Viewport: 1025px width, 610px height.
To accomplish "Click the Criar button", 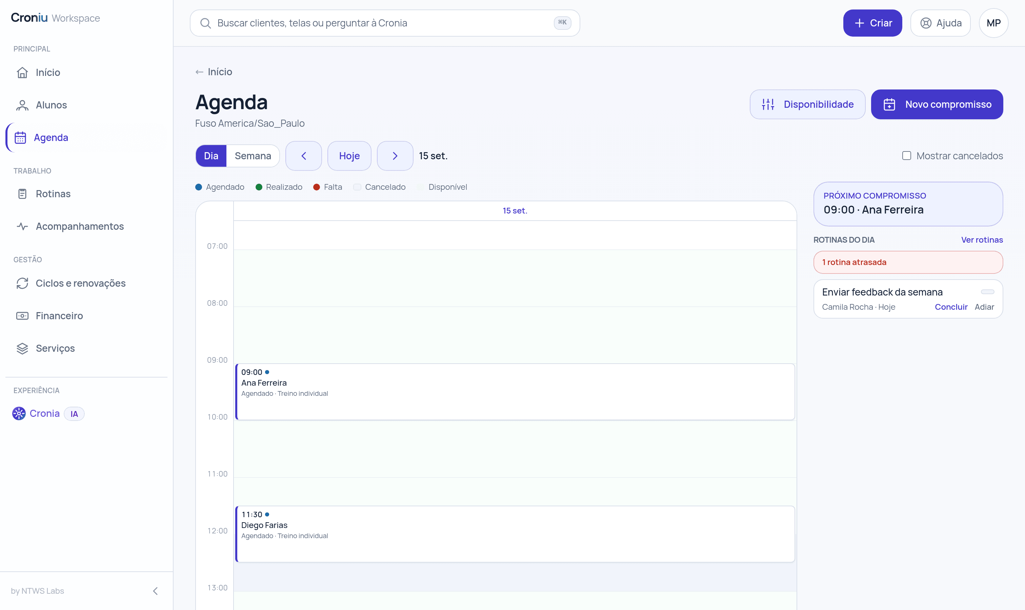I will point(872,23).
